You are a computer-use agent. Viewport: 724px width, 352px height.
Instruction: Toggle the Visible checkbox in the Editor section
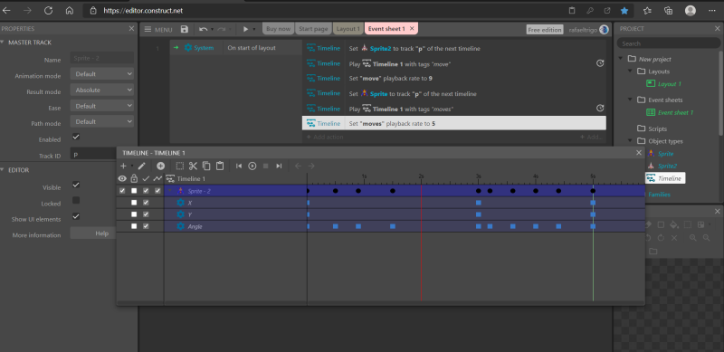click(76, 185)
